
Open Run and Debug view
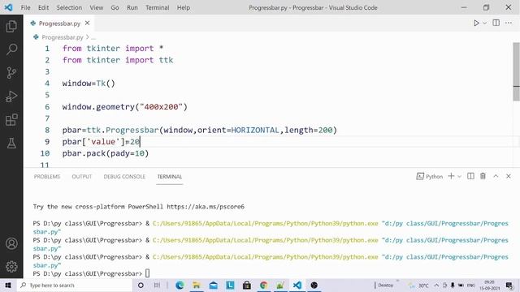point(11,97)
